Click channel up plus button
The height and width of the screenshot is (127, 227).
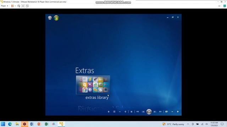(125, 111)
